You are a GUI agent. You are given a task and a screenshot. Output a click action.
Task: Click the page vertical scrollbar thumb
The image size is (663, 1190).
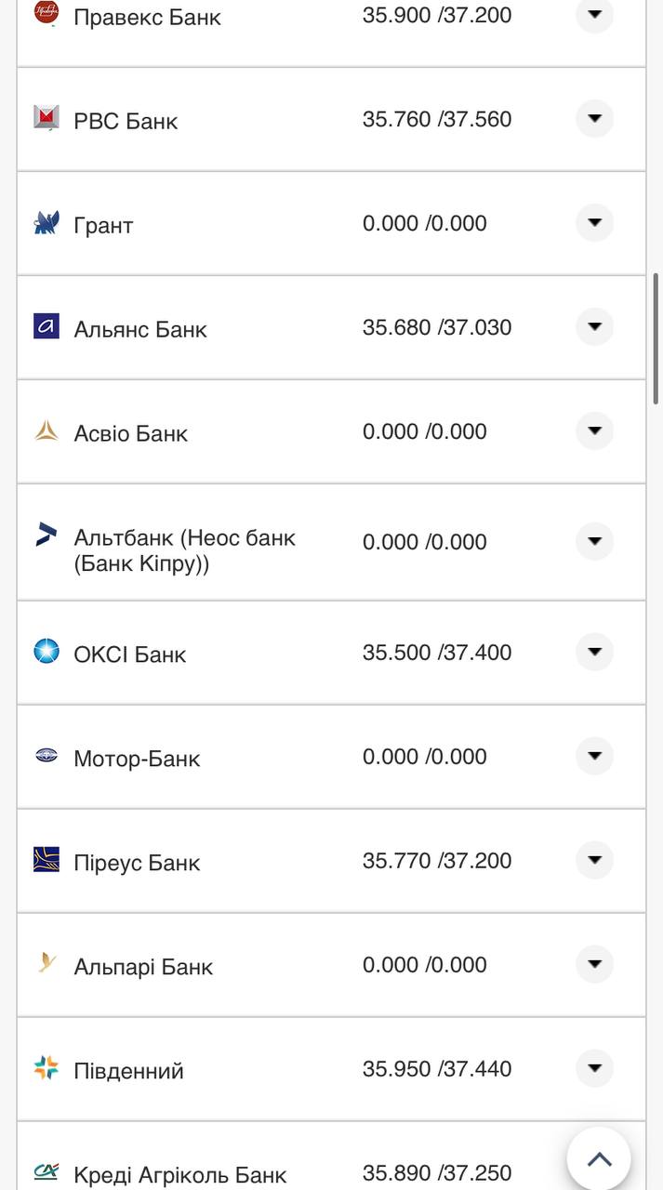click(x=656, y=338)
